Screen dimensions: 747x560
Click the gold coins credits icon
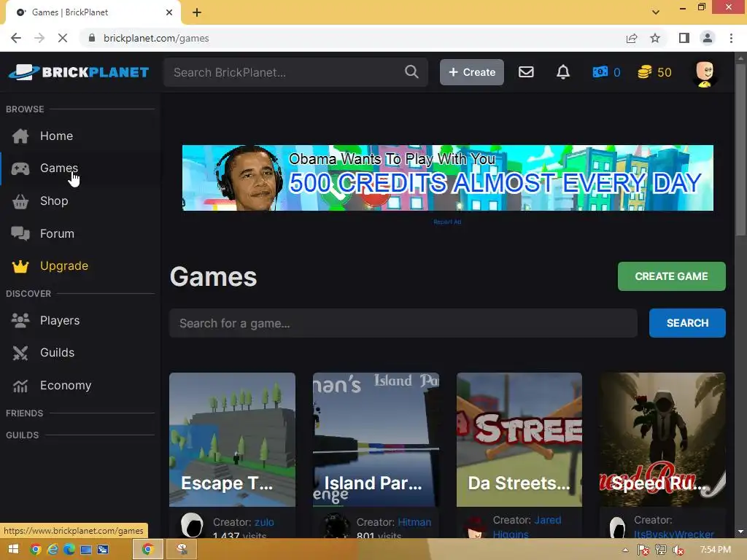(x=645, y=72)
